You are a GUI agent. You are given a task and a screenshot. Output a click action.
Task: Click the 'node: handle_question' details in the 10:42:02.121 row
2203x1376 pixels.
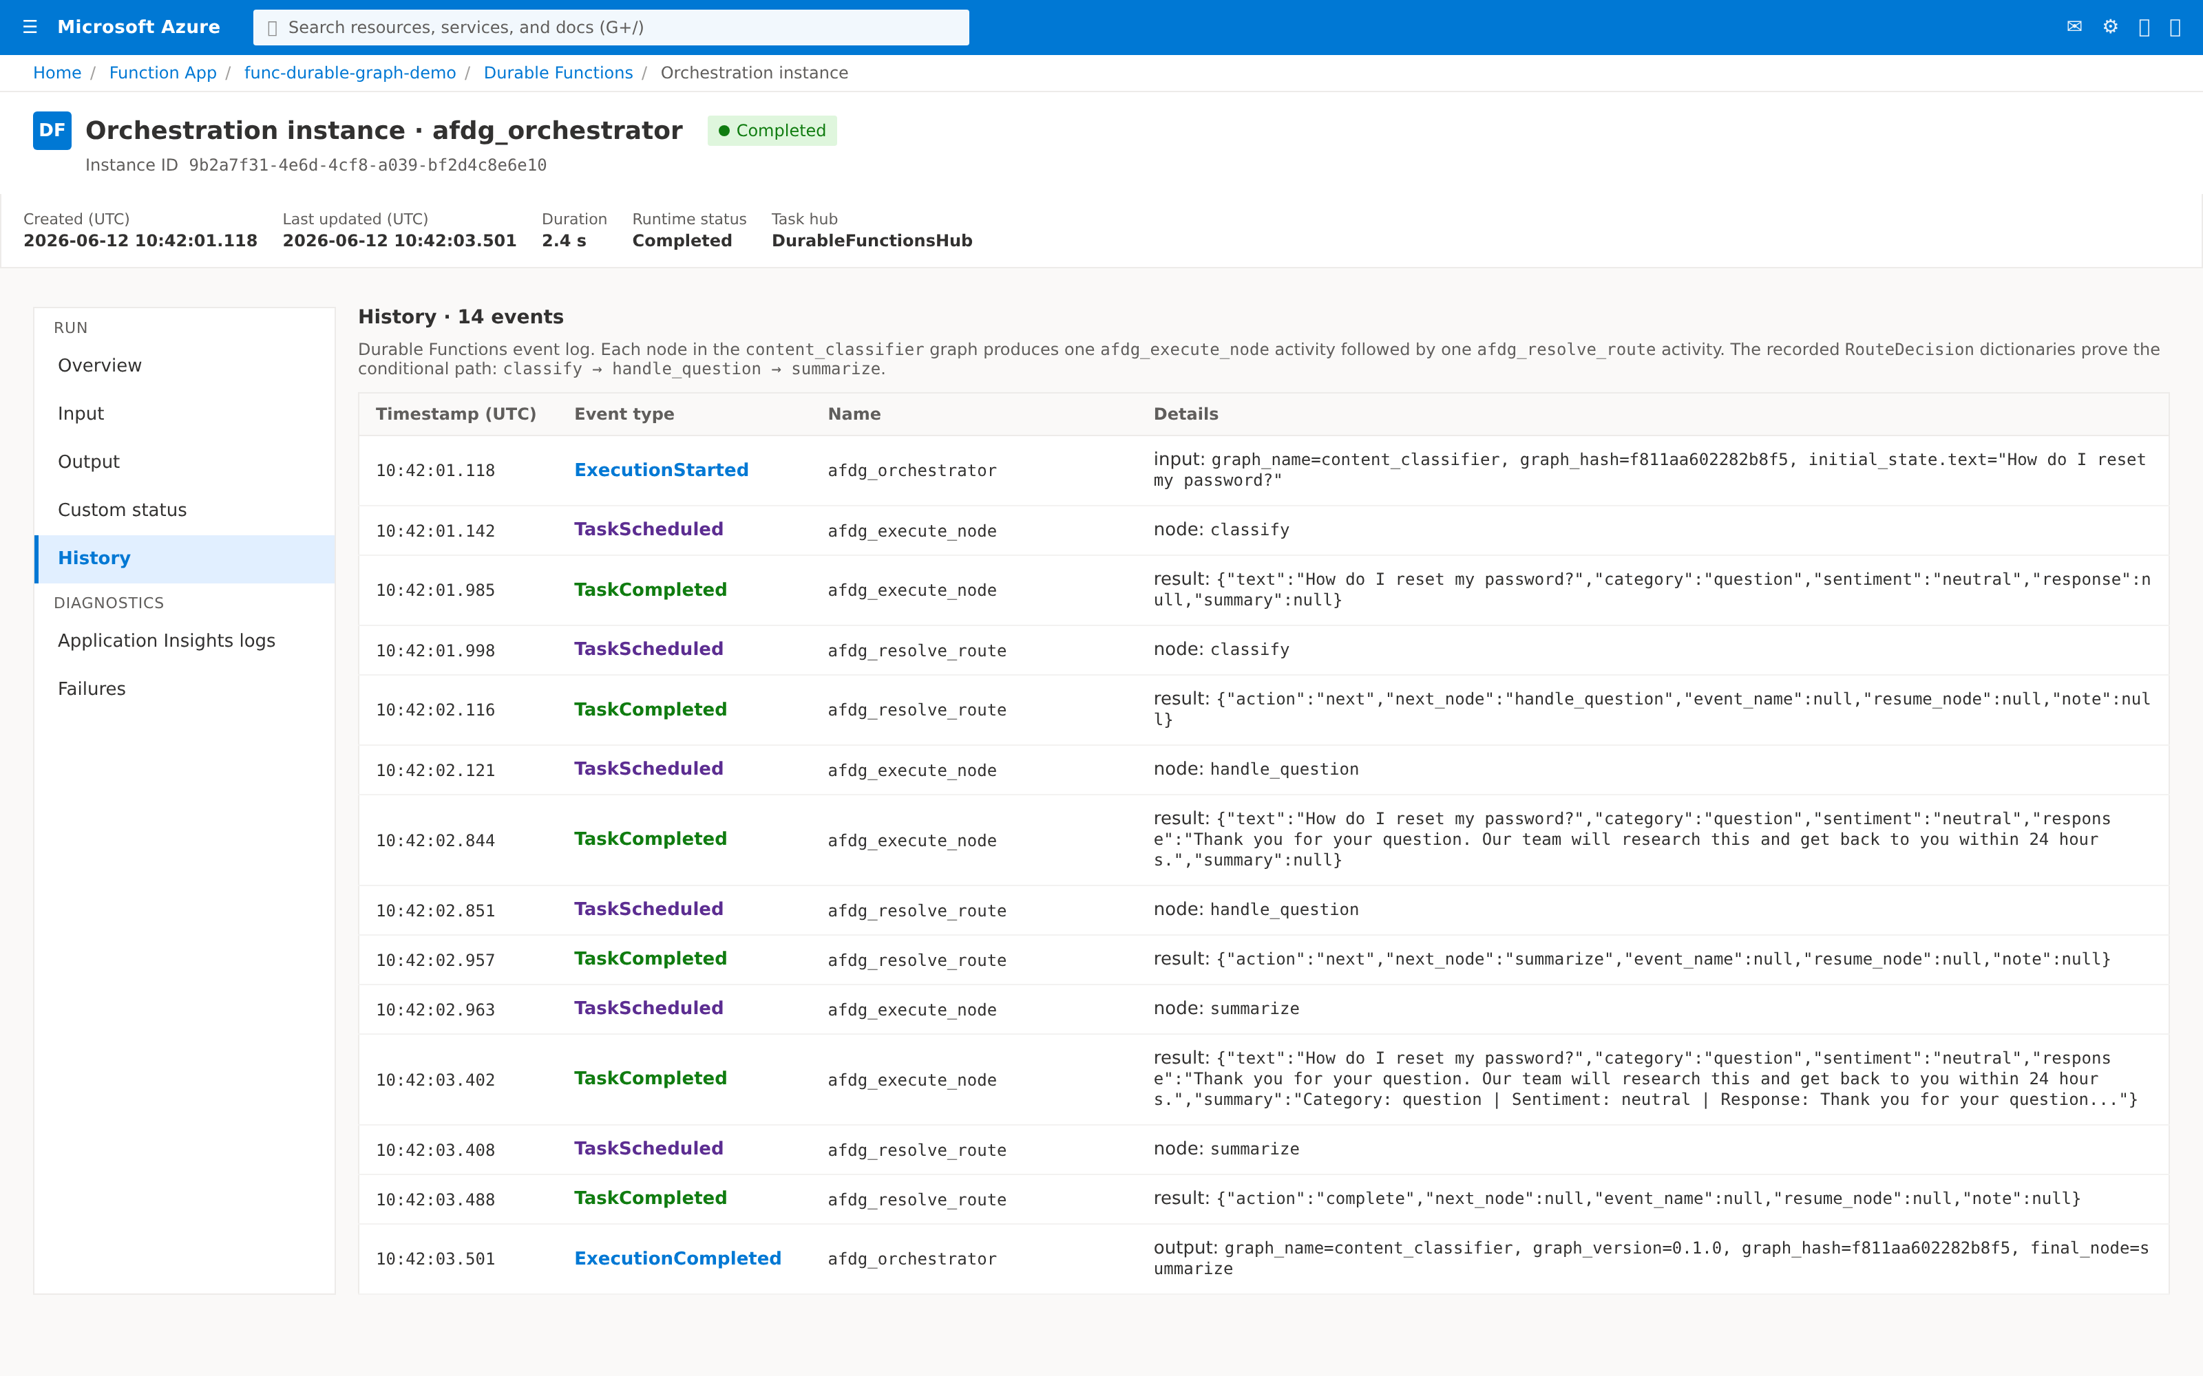pos(1255,770)
